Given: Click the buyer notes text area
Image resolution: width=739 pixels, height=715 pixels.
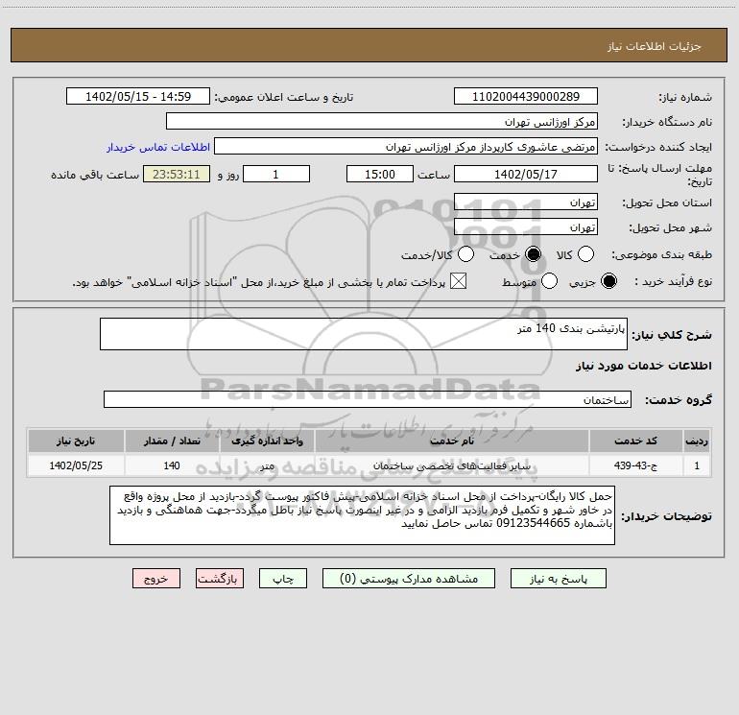Looking at the screenshot, I should pos(362,515).
